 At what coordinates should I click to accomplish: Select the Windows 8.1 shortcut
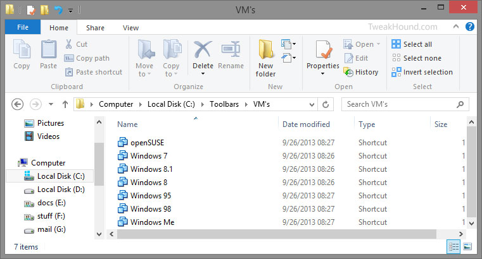pyautogui.click(x=145, y=169)
